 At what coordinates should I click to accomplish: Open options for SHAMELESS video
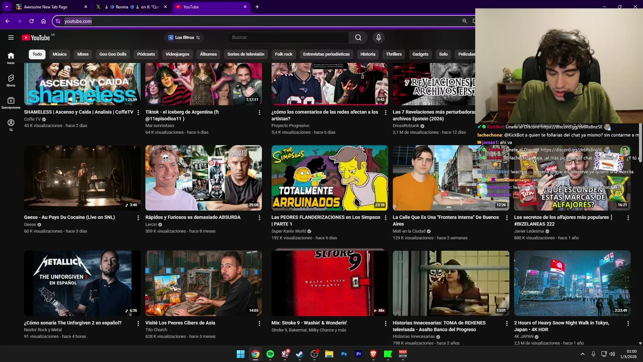point(138,113)
